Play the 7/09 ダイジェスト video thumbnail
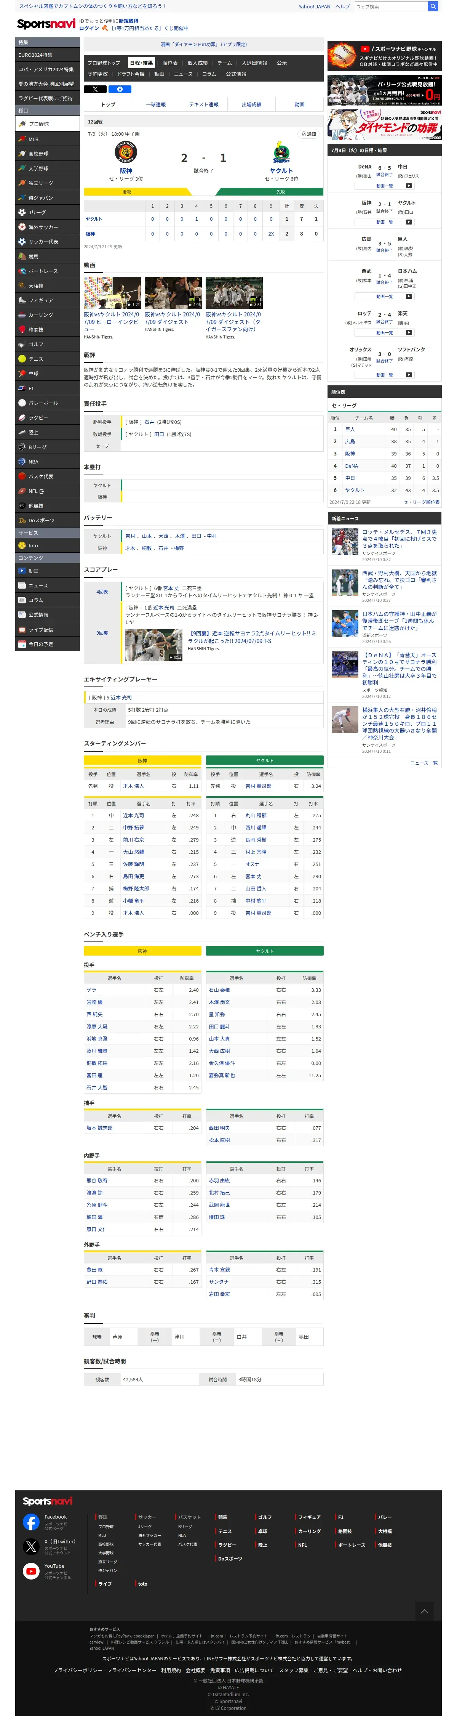Viewport: 457px width, 1716px height. pyautogui.click(x=173, y=292)
